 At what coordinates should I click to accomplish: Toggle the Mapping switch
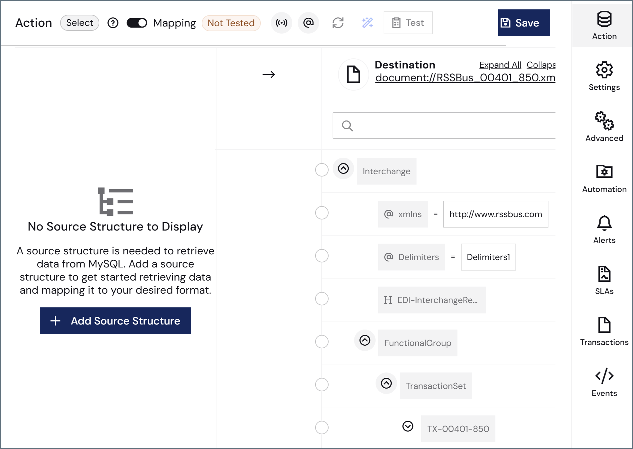[137, 23]
